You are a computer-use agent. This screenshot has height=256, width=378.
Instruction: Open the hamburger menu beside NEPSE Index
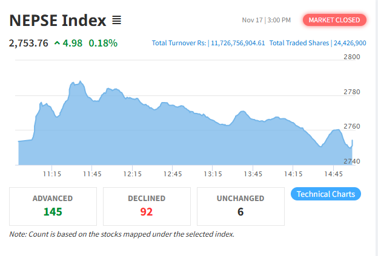[116, 21]
